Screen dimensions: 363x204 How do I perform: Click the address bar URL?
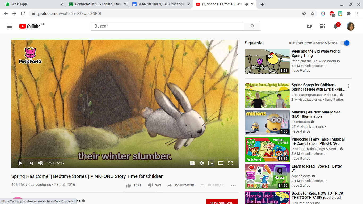pos(69,14)
